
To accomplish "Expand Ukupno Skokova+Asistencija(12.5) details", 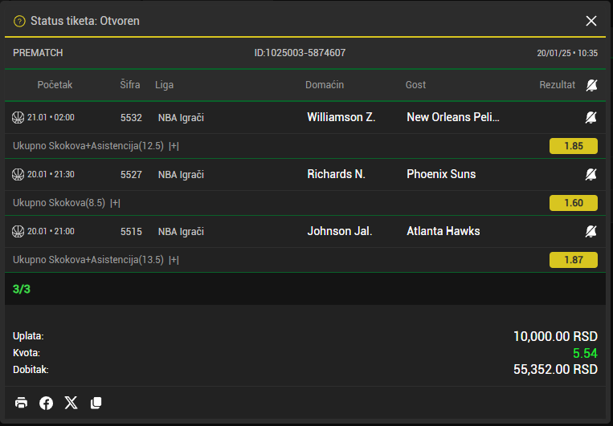I will click(174, 146).
